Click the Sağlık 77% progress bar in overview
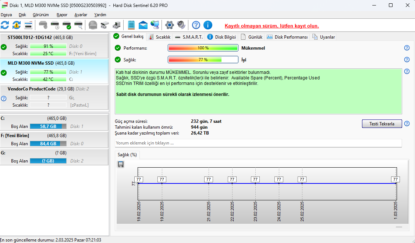This screenshot has height=243, width=415. coord(203,60)
